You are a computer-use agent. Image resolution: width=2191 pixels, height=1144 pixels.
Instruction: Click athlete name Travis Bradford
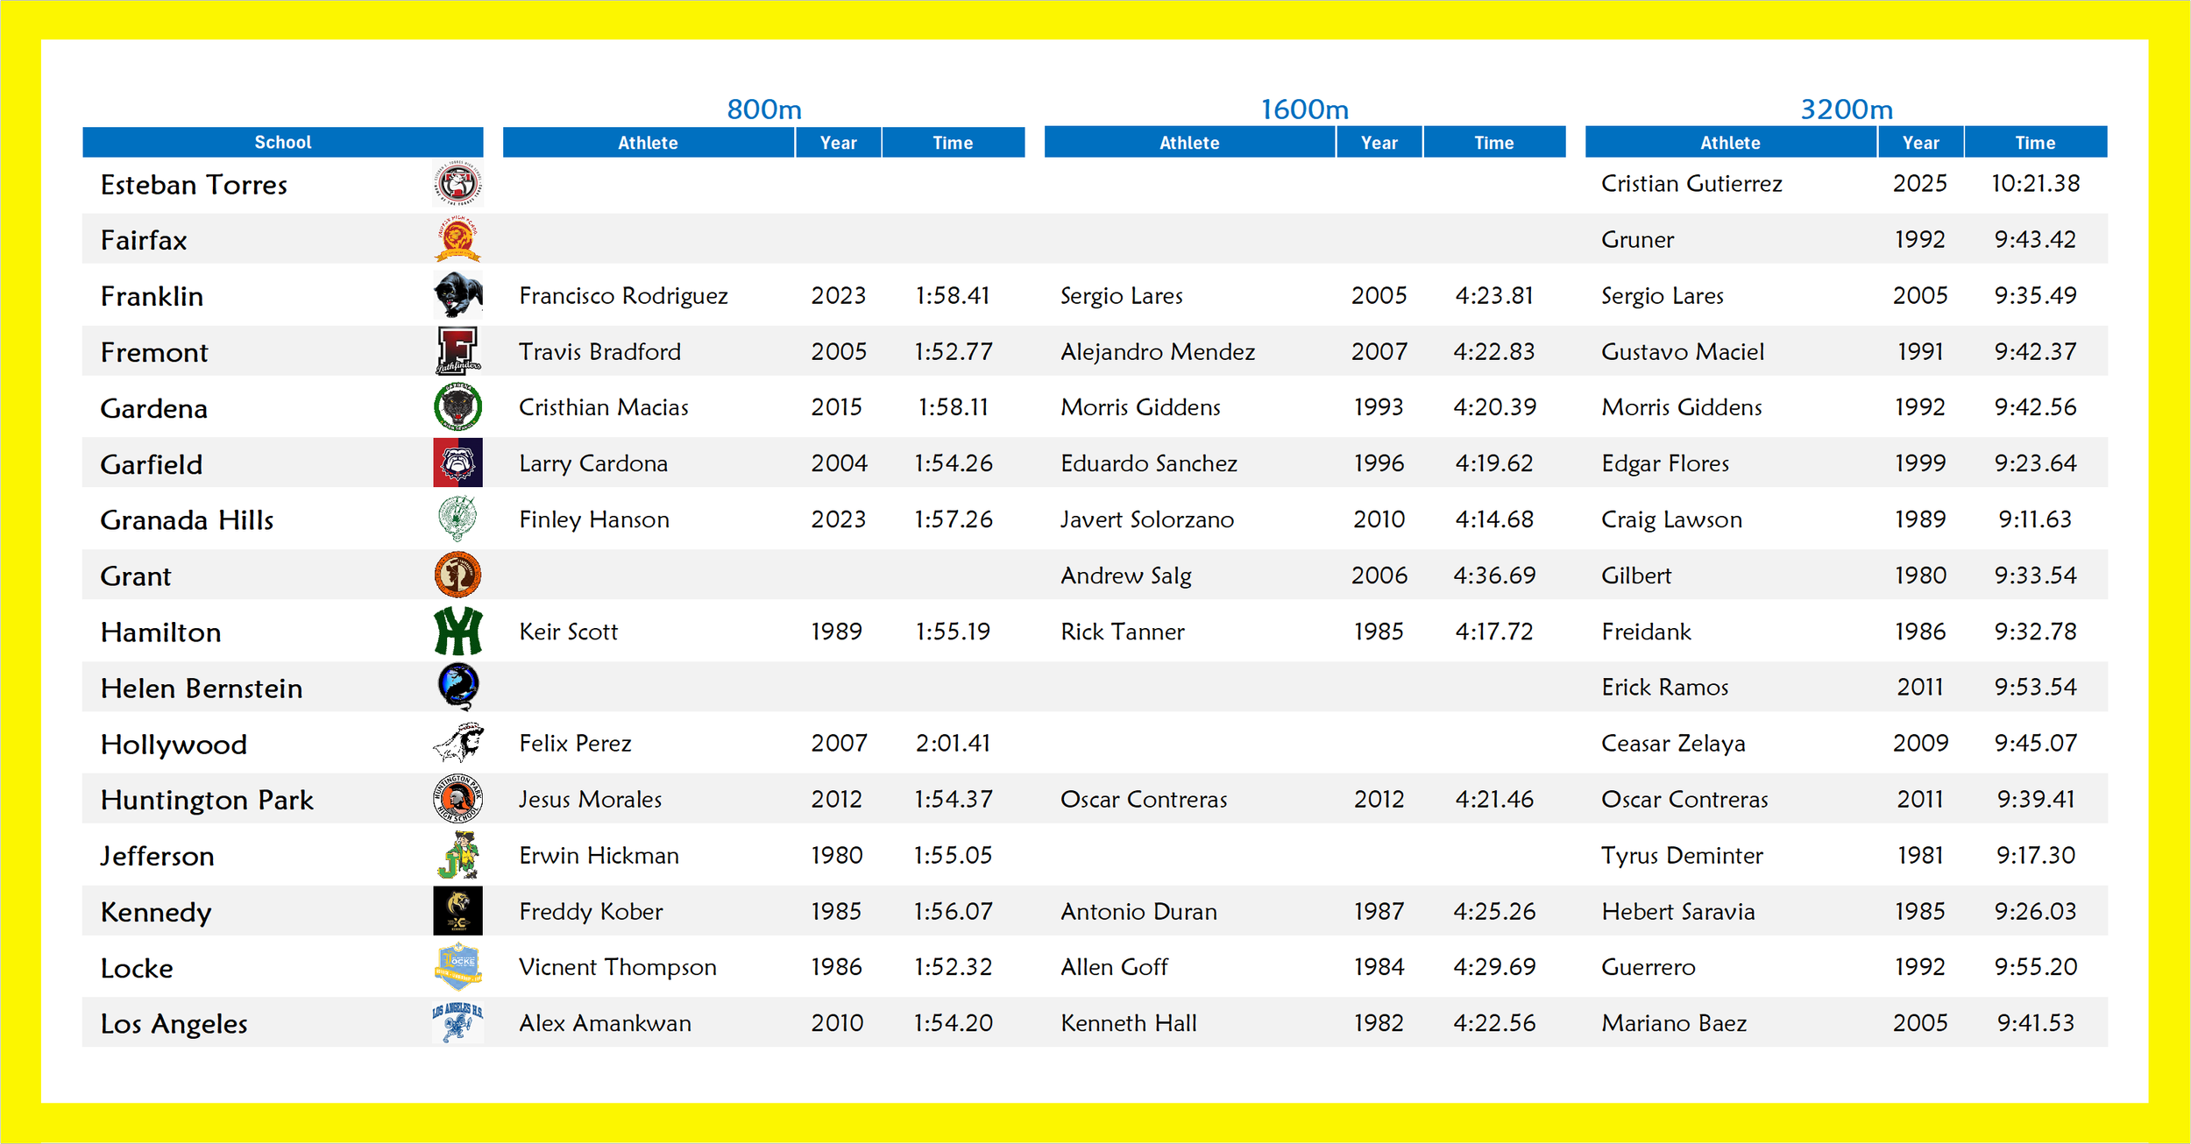click(599, 351)
